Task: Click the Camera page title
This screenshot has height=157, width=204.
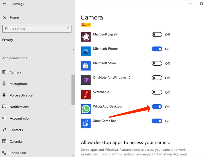Action: click(92, 17)
